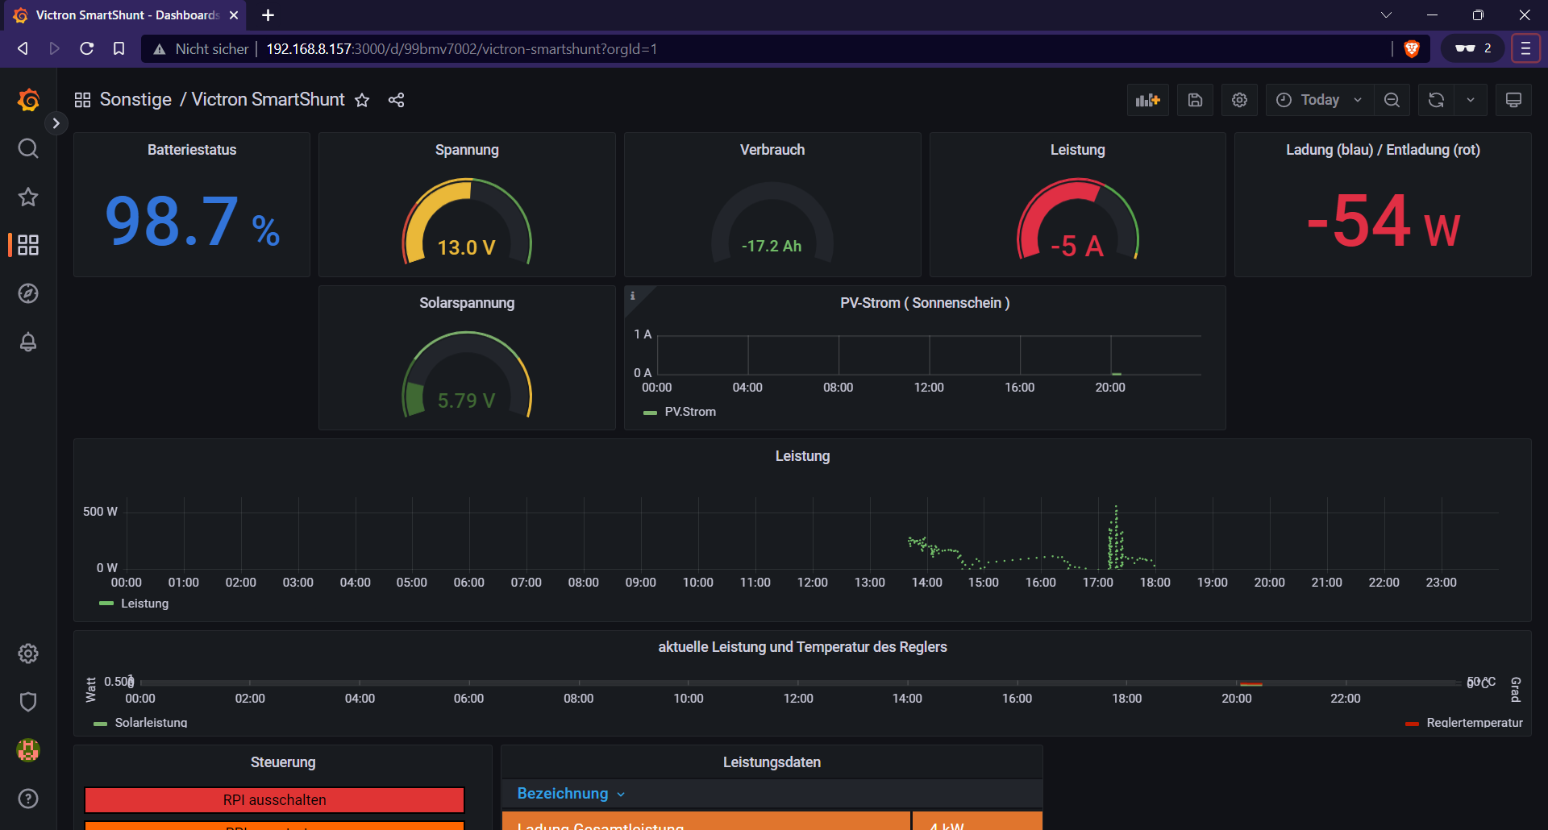Screen dimensions: 1548x830
Task: Save the dashboard with the disk icon
Action: 1195,100
